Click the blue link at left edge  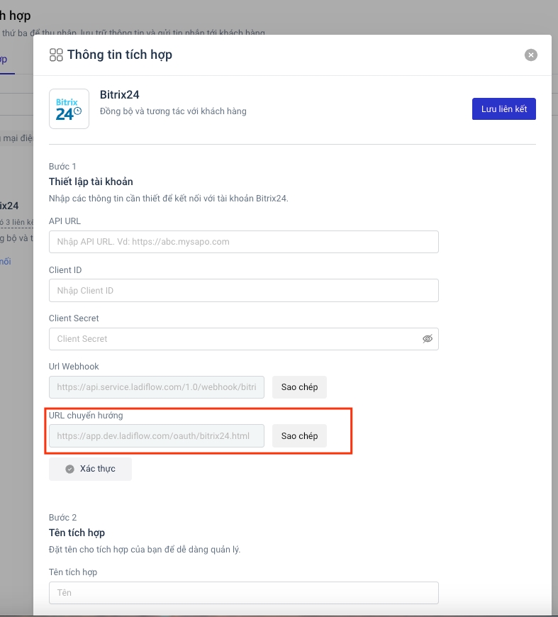click(x=6, y=262)
